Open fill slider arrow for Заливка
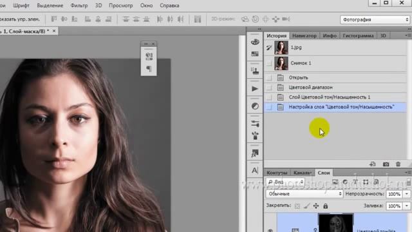Image resolution: width=412 pixels, height=232 pixels. click(x=407, y=206)
